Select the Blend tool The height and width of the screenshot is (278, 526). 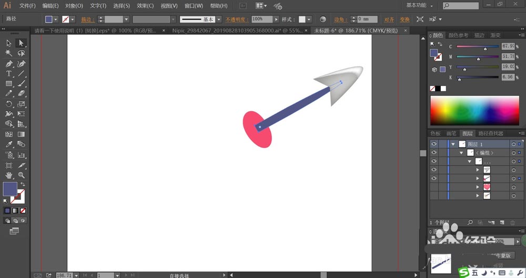(21, 145)
